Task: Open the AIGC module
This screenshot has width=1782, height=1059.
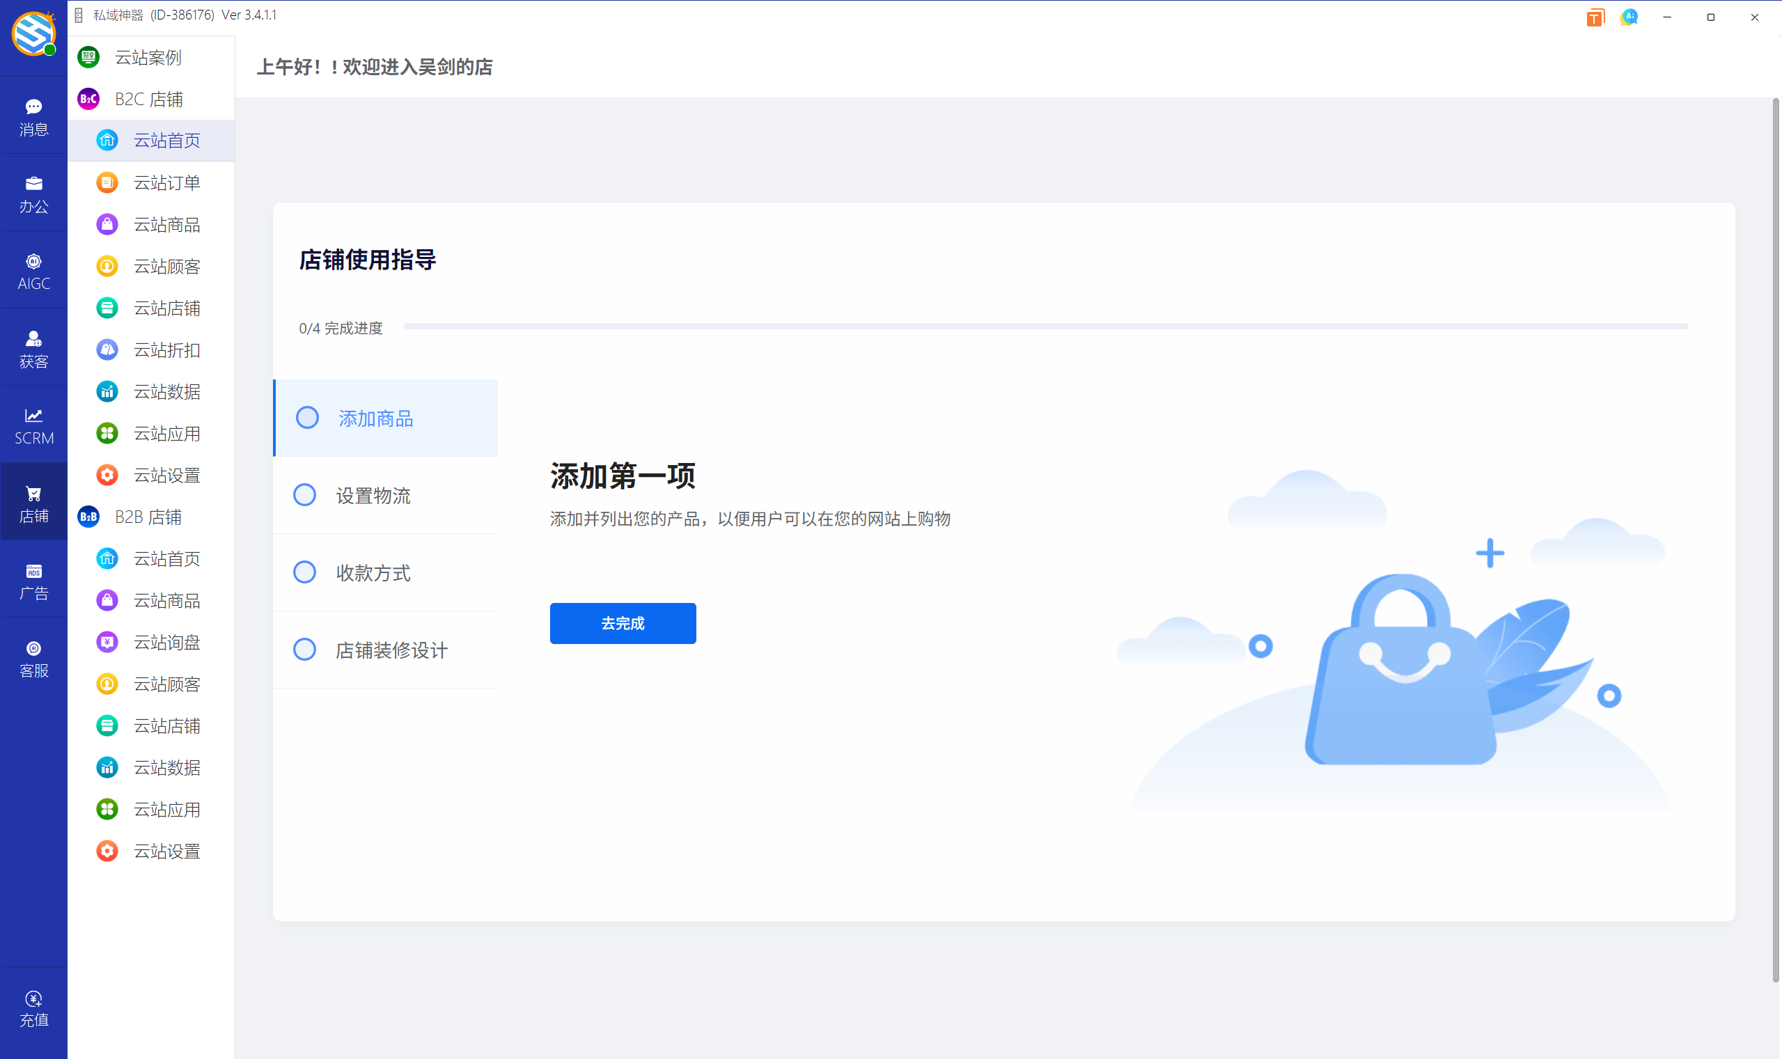Action: [33, 270]
